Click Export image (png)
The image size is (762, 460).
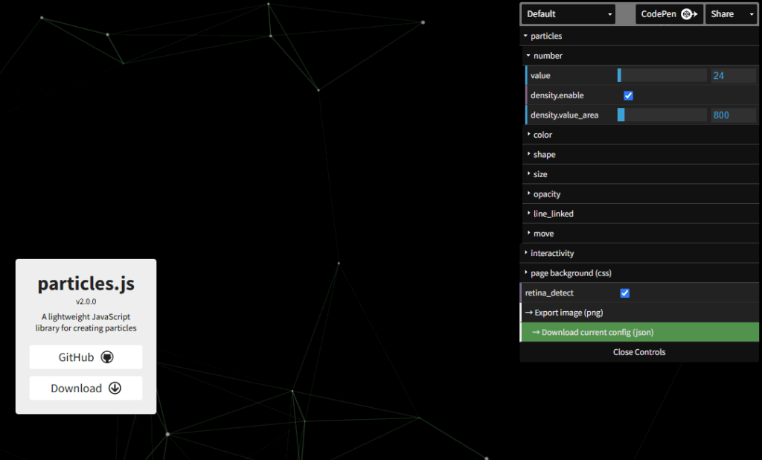(x=640, y=313)
